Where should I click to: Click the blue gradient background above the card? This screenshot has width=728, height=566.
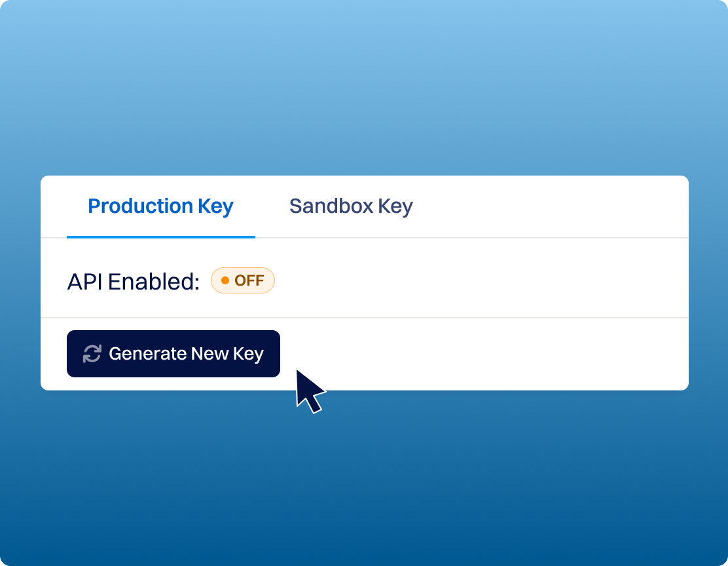[364, 87]
